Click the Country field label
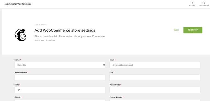 (x=19, y=97)
